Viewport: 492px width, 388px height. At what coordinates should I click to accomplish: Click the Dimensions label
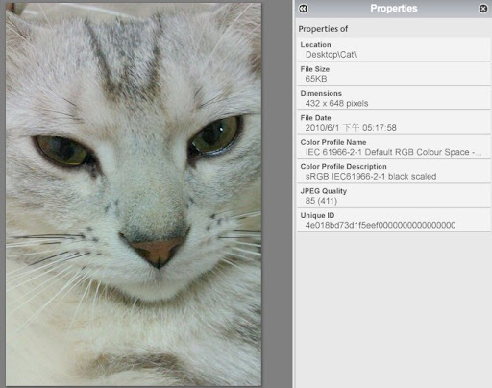[321, 93]
